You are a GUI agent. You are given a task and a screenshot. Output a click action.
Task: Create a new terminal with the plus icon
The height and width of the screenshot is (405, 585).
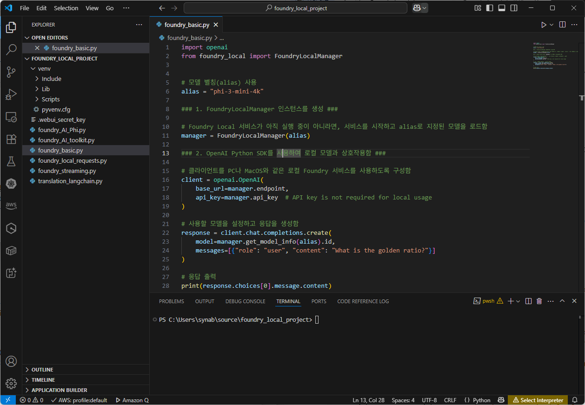[511, 301]
